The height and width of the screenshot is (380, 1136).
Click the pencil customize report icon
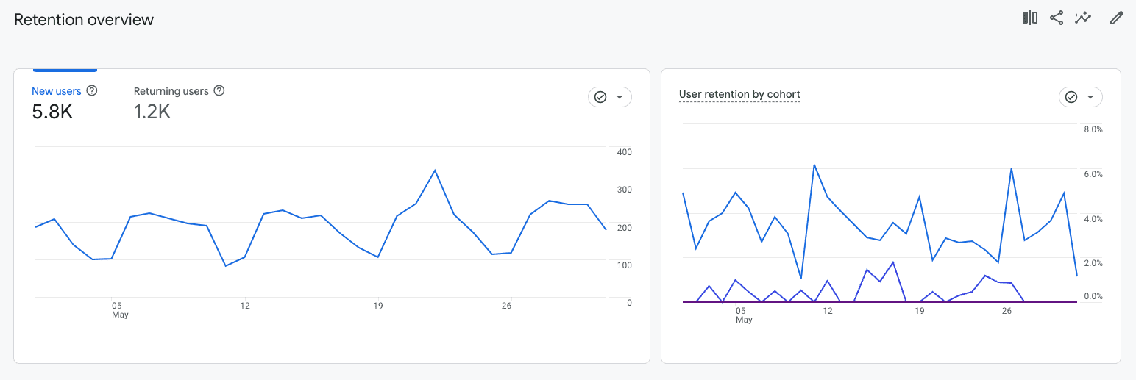[x=1117, y=18]
